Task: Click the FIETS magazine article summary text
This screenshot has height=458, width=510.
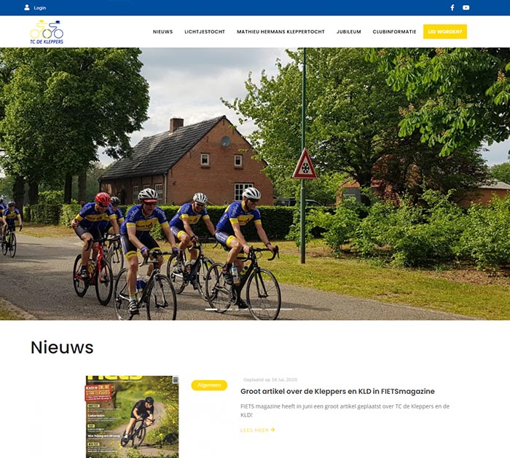Action: tap(345, 411)
